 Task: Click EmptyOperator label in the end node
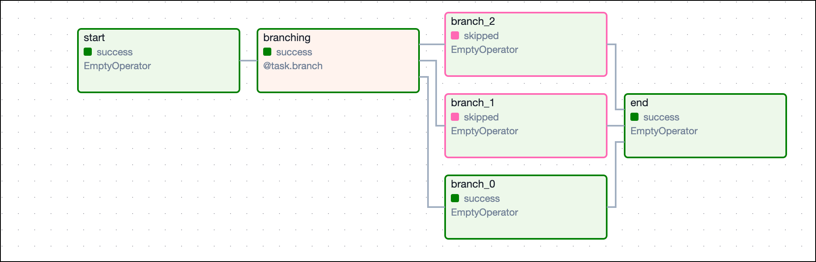click(x=664, y=131)
